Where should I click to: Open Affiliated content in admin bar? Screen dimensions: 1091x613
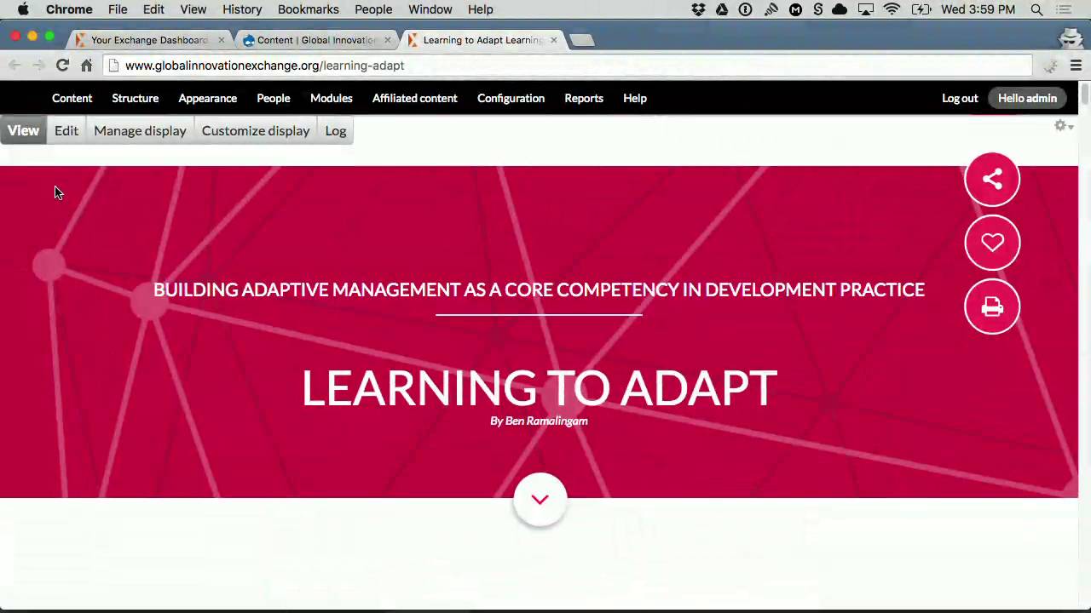tap(414, 98)
